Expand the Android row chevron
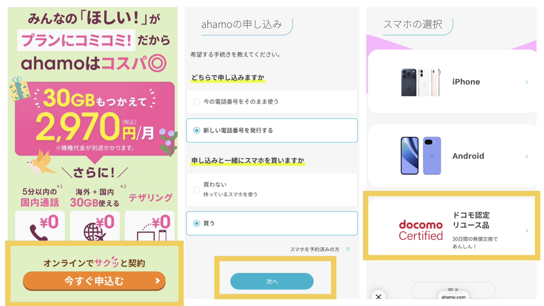Screen dimensions: 544x306 pos(527,156)
